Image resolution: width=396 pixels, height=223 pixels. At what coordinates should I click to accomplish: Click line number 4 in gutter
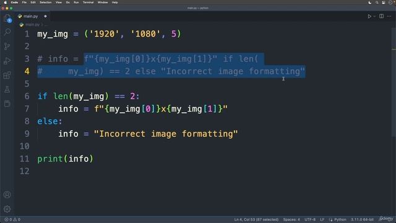coord(27,71)
